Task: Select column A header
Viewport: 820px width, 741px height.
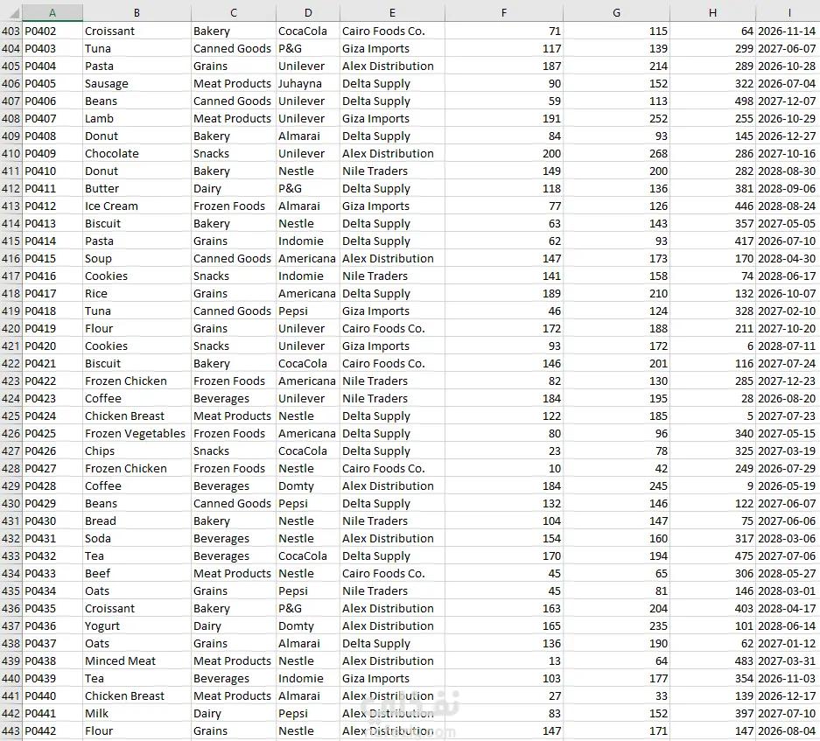Action: [53, 12]
